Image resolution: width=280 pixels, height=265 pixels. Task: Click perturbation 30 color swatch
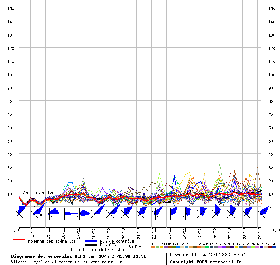pyautogui.click(x=274, y=247)
